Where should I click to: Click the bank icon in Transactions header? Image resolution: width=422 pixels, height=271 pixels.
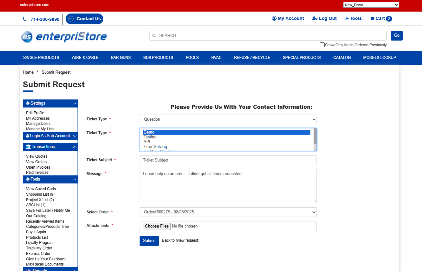[x=28, y=147]
